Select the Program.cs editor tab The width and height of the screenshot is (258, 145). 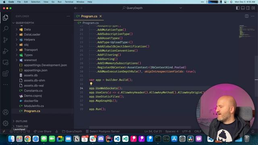click(x=89, y=16)
